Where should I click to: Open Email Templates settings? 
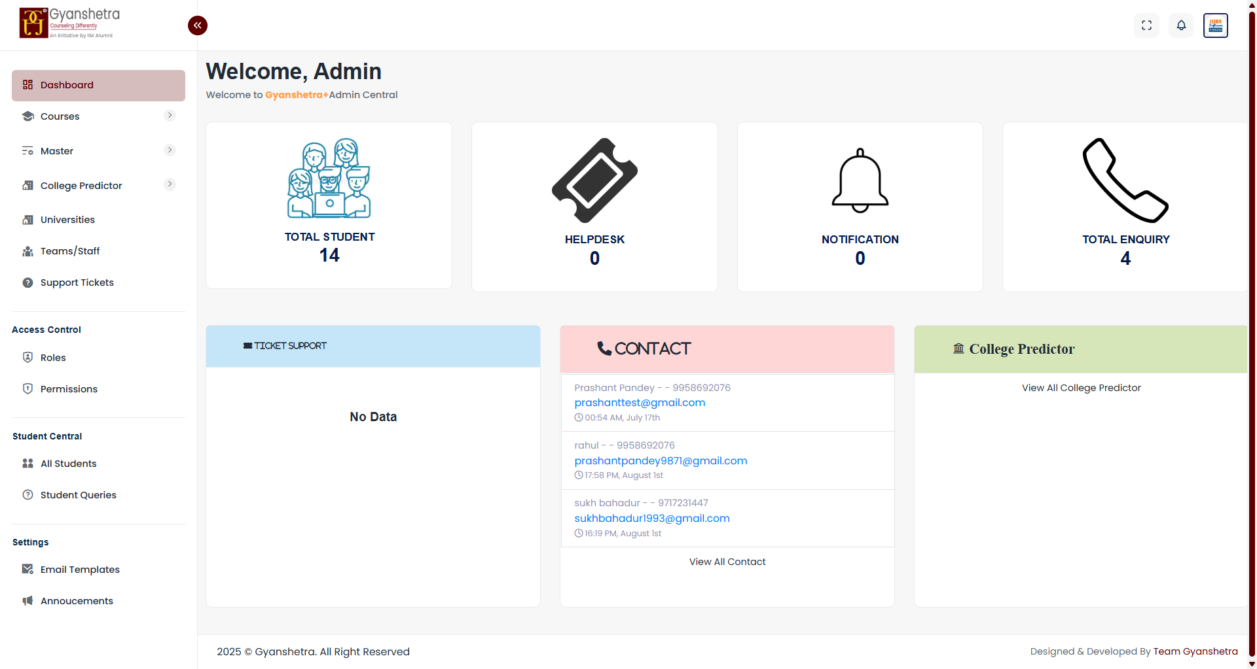click(x=98, y=570)
